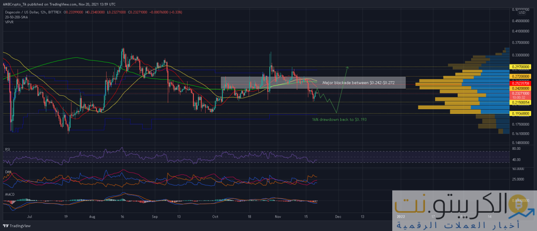Expand the RSI pane label
Viewport: 537px width, 231px height.
pyautogui.click(x=7, y=149)
